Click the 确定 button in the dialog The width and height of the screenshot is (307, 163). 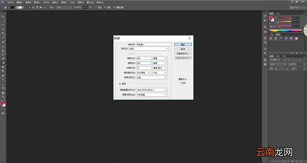tap(183, 44)
